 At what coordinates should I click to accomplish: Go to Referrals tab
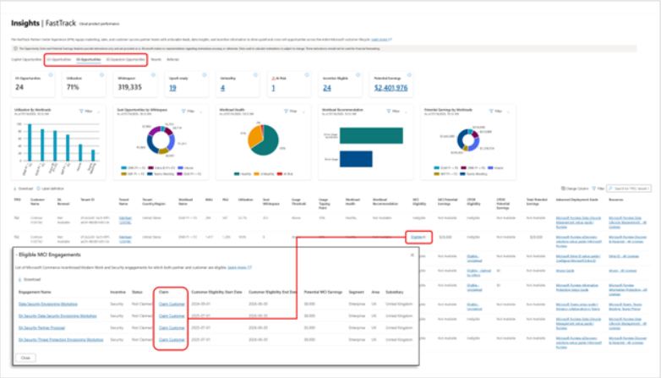point(172,59)
